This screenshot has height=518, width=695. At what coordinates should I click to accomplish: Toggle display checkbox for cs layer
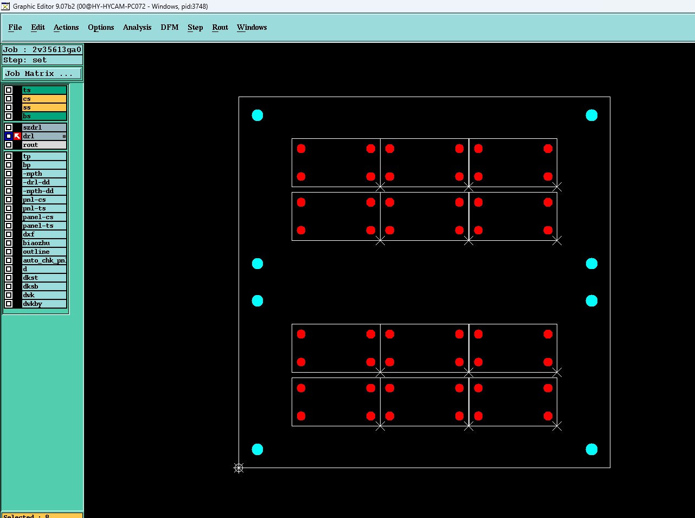coord(9,99)
